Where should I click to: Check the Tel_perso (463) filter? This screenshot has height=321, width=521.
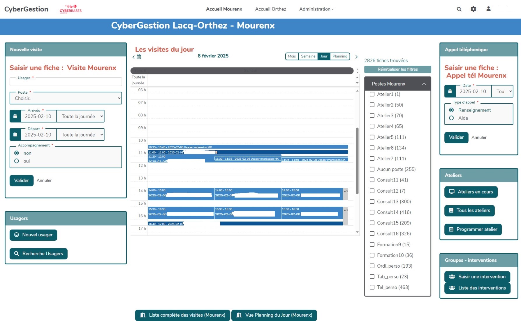pyautogui.click(x=372, y=287)
